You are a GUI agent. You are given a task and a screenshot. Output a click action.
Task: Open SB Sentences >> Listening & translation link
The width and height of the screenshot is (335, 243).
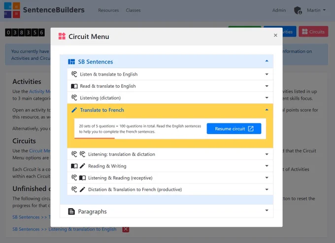65,229
